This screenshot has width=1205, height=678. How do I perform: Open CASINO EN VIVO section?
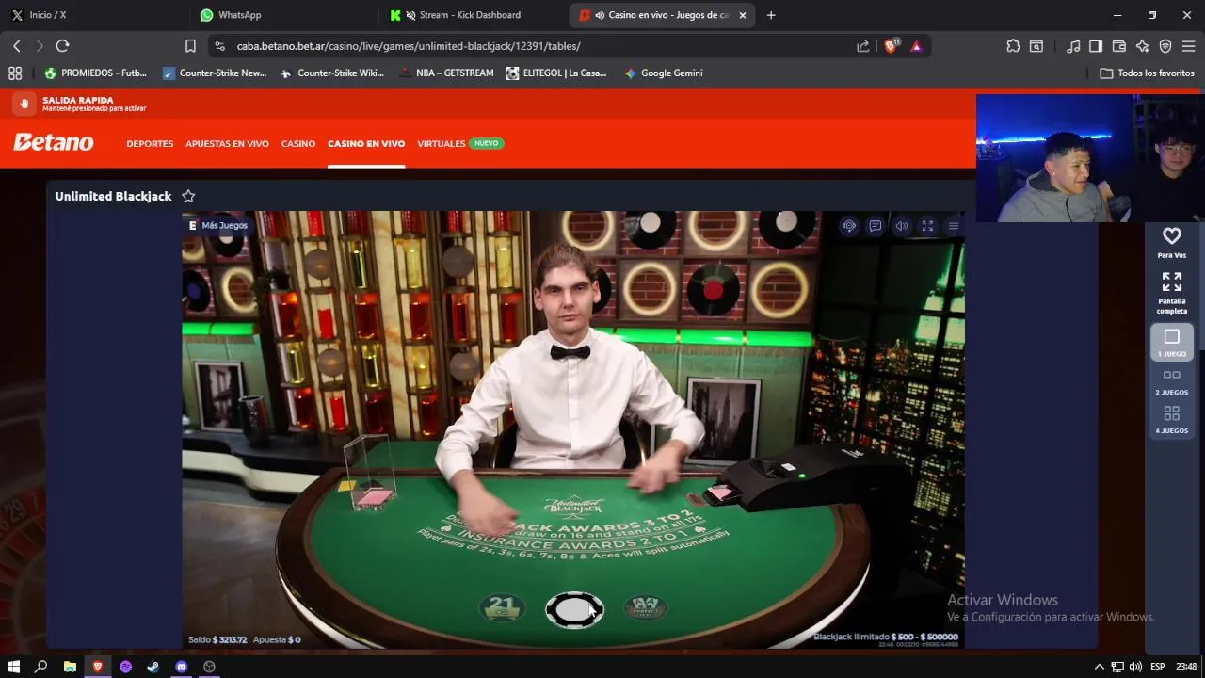pos(366,144)
